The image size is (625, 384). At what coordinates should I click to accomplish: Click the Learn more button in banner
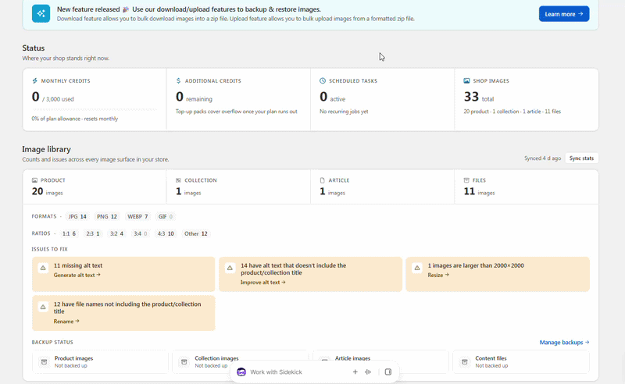pos(564,14)
